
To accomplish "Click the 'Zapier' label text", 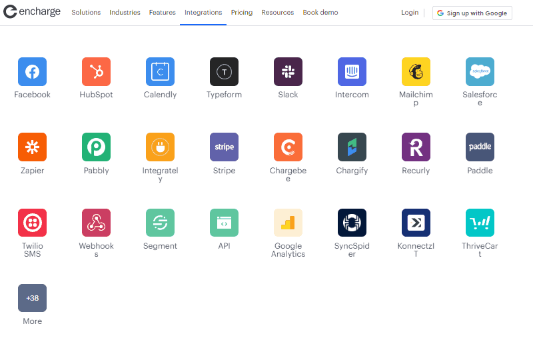I will click(x=32, y=171).
